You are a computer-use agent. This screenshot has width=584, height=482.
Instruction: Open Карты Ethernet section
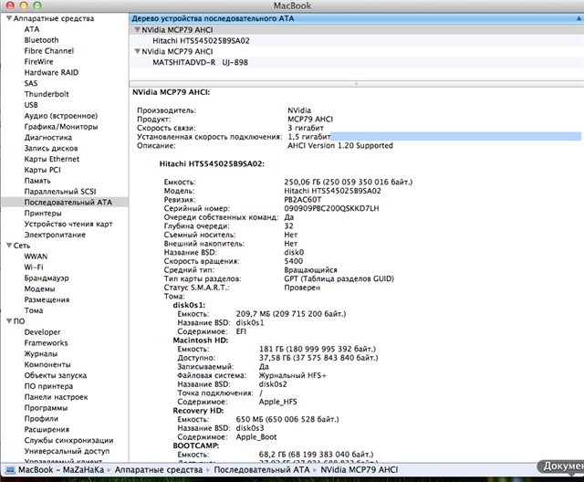[52, 159]
